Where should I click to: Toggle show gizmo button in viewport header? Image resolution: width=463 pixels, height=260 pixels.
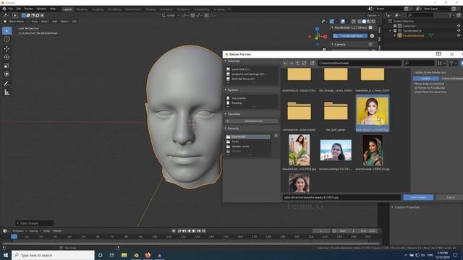pyautogui.click(x=332, y=22)
